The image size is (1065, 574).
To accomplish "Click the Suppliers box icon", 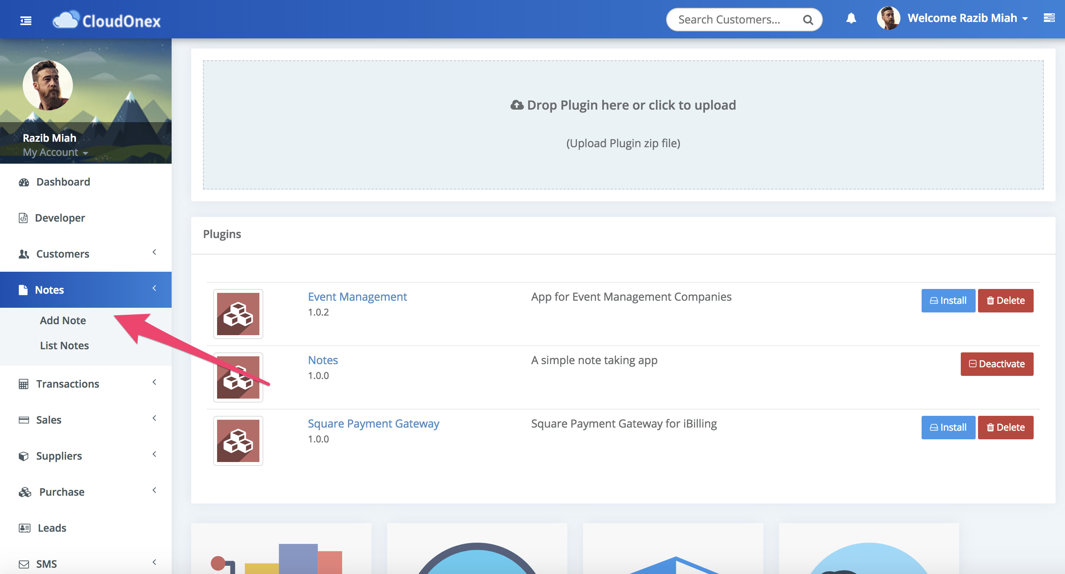I will (x=24, y=456).
